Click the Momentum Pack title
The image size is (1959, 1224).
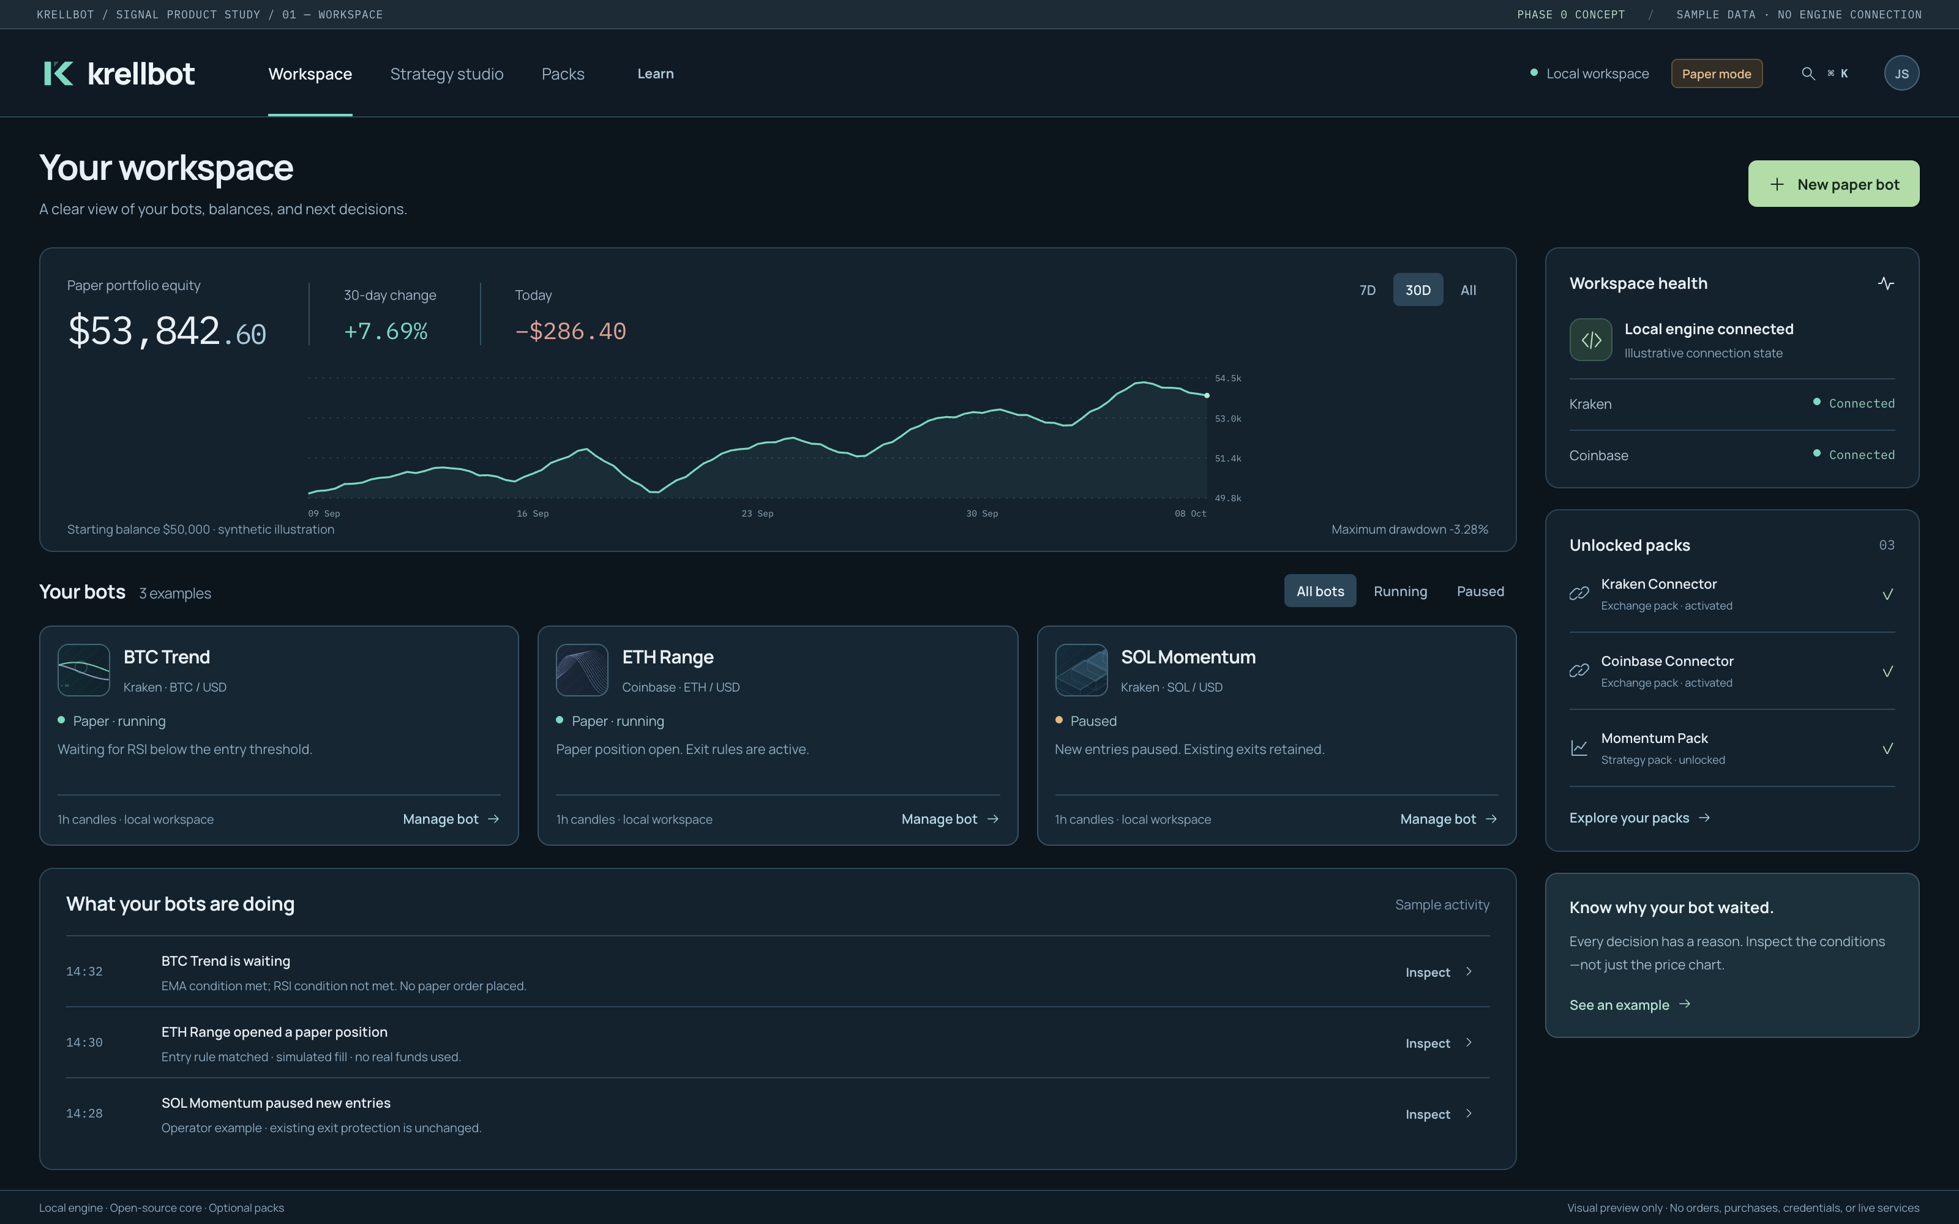[1655, 738]
